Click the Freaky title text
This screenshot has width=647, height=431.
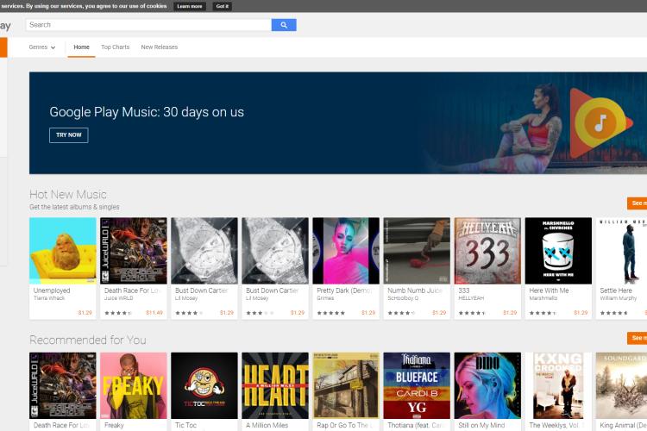tap(114, 425)
